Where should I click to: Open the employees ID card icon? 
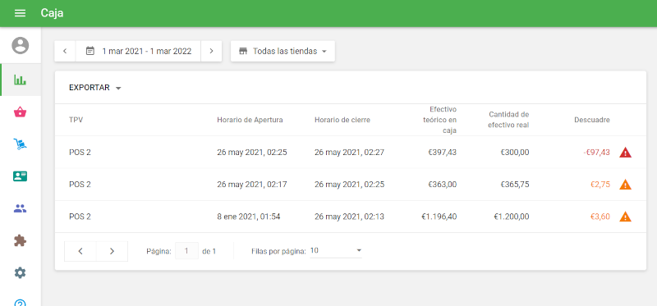(20, 176)
